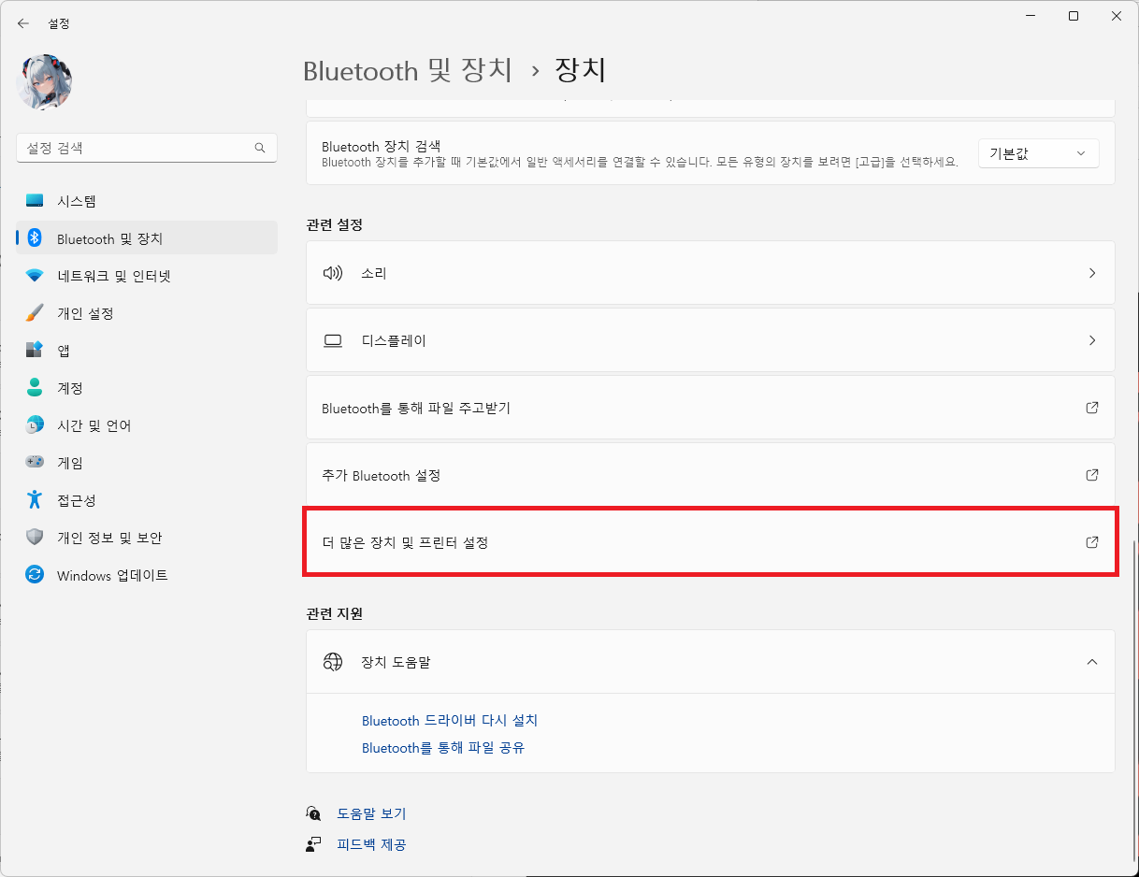Click the paintbrush personalization icon

[35, 313]
